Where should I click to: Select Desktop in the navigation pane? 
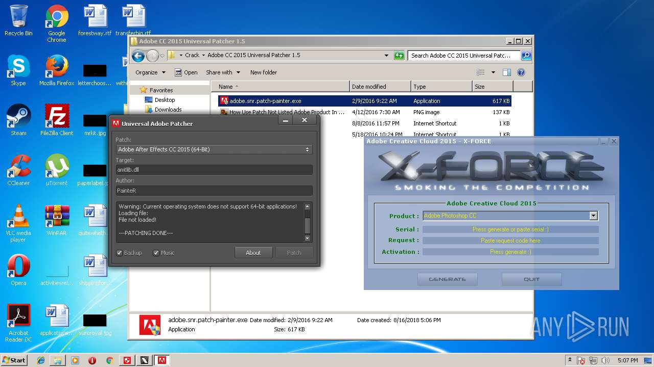point(165,100)
